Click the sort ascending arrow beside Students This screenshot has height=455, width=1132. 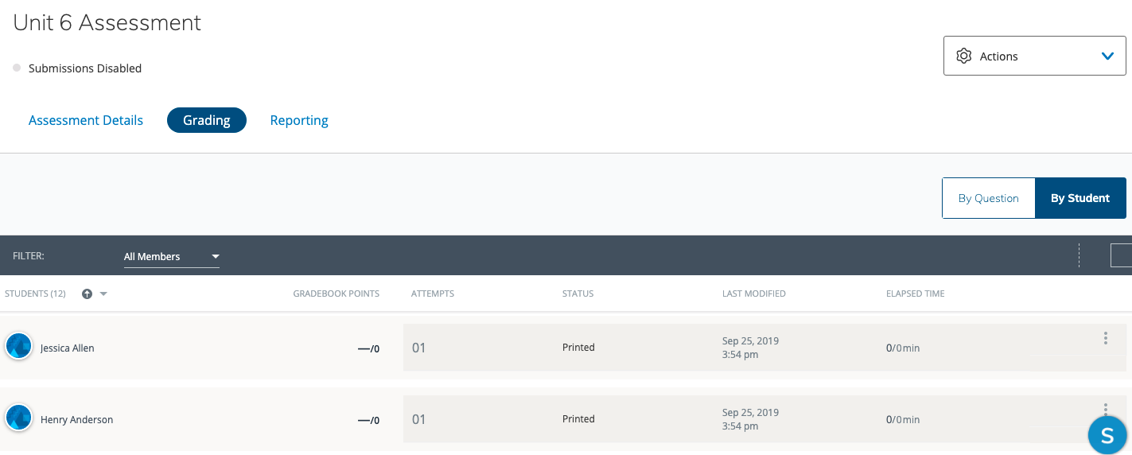point(88,294)
